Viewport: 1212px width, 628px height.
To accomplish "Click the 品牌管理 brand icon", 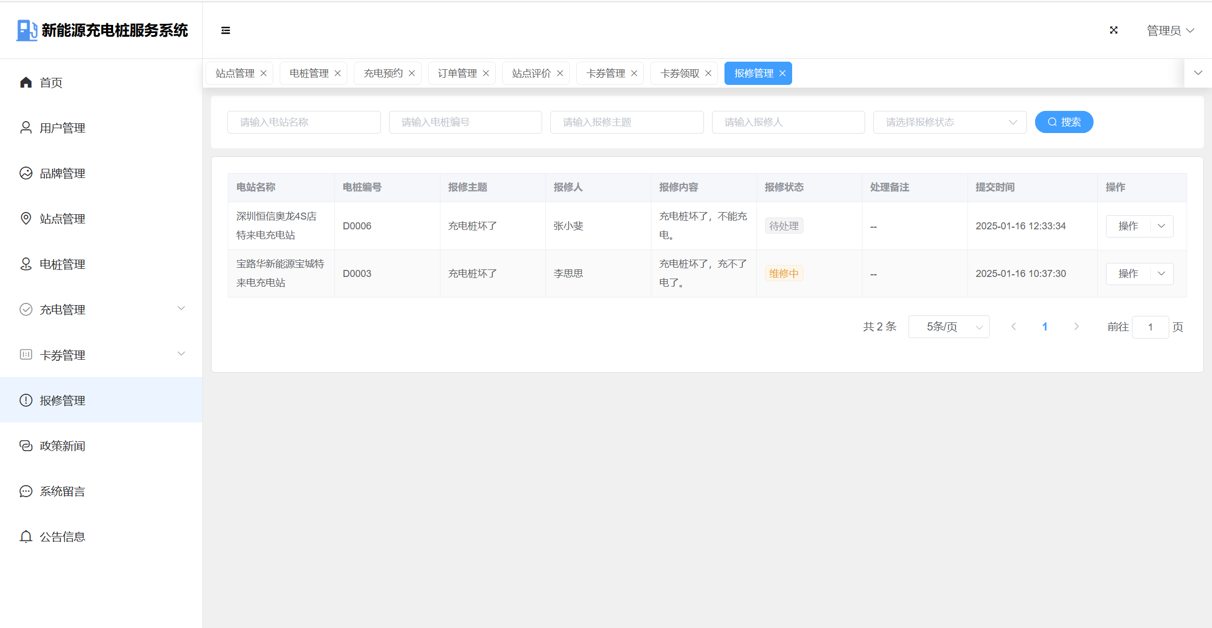I will point(26,173).
